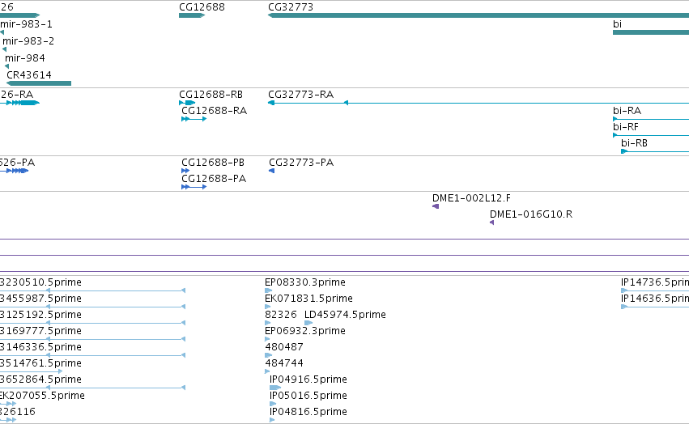Select transcript bi-RB
Image resolution: width=689 pixels, height=424 pixels.
[655, 151]
